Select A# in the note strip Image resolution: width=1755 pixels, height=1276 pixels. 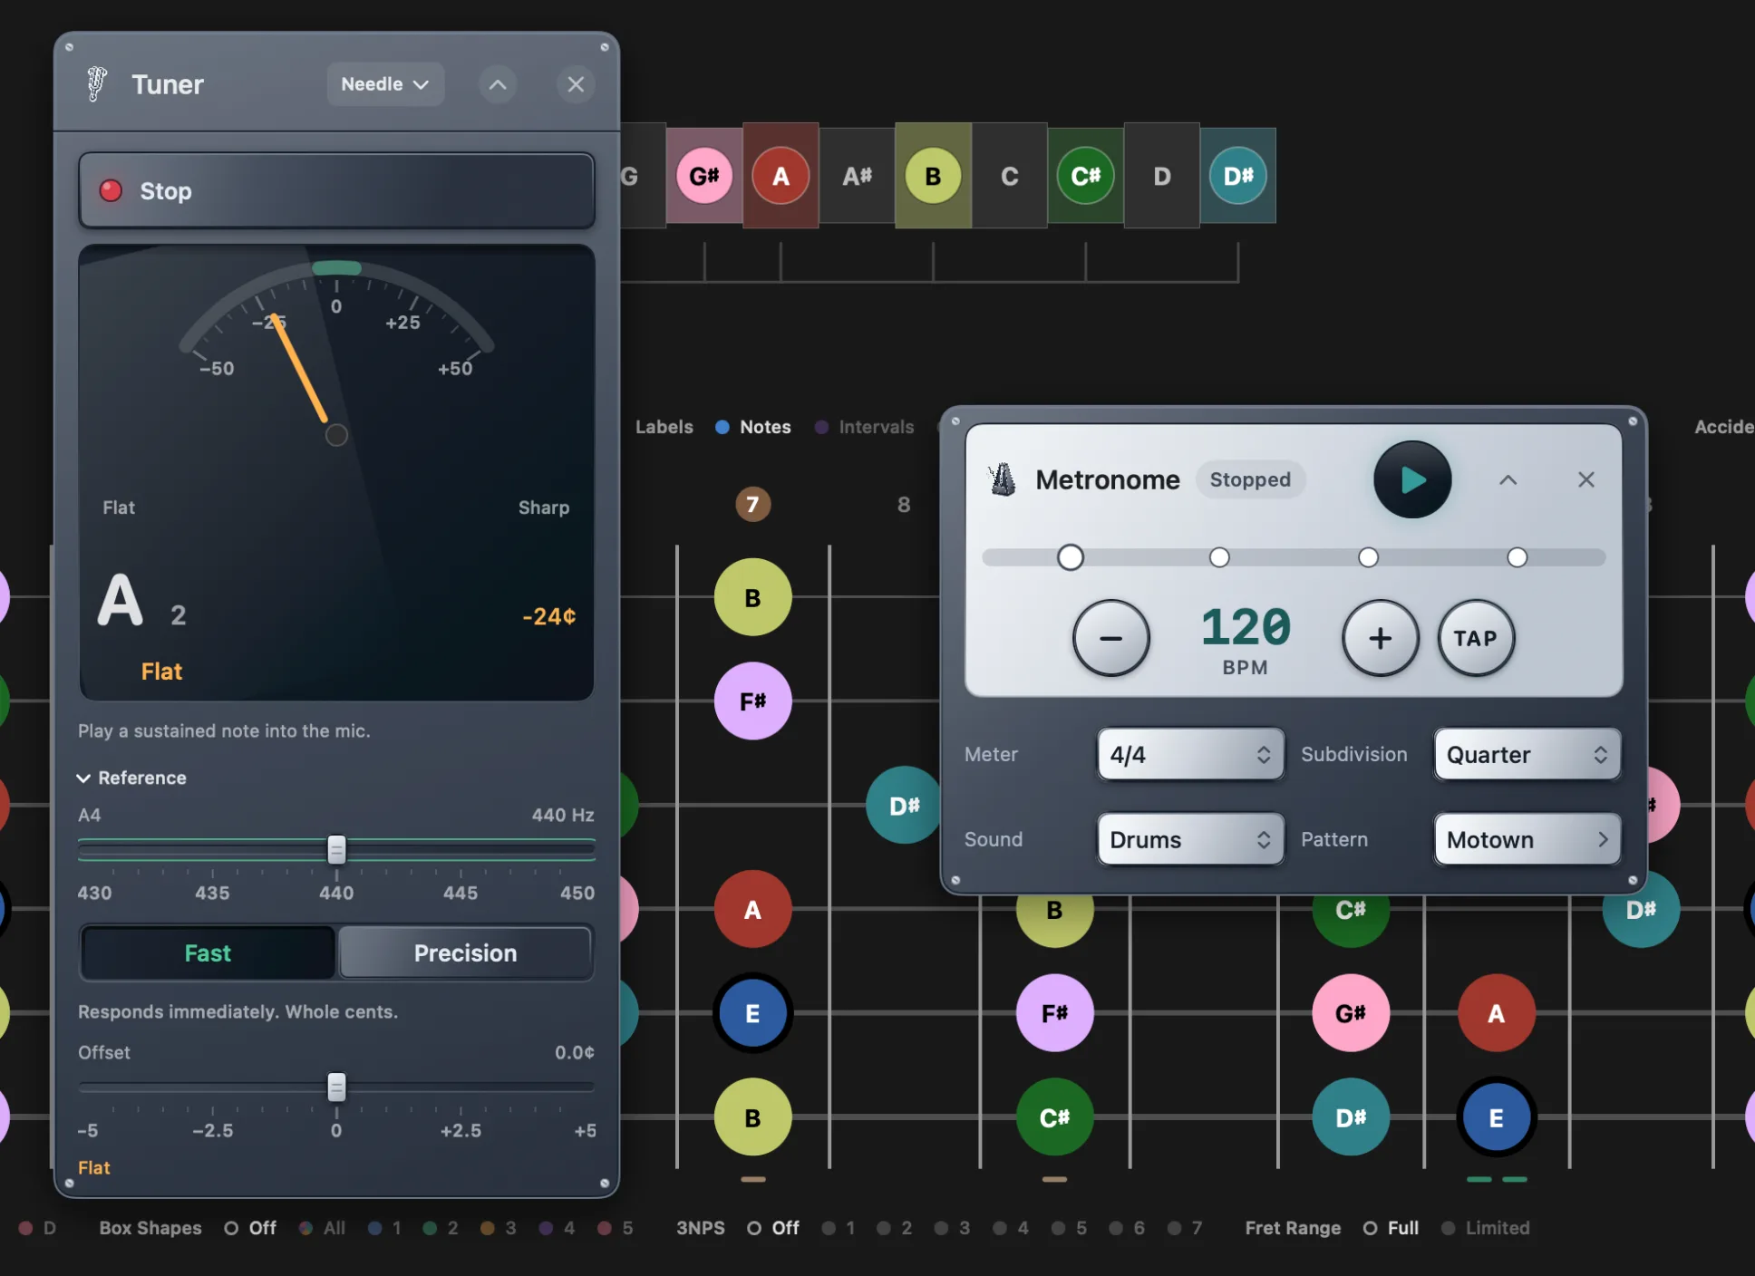pos(857,176)
